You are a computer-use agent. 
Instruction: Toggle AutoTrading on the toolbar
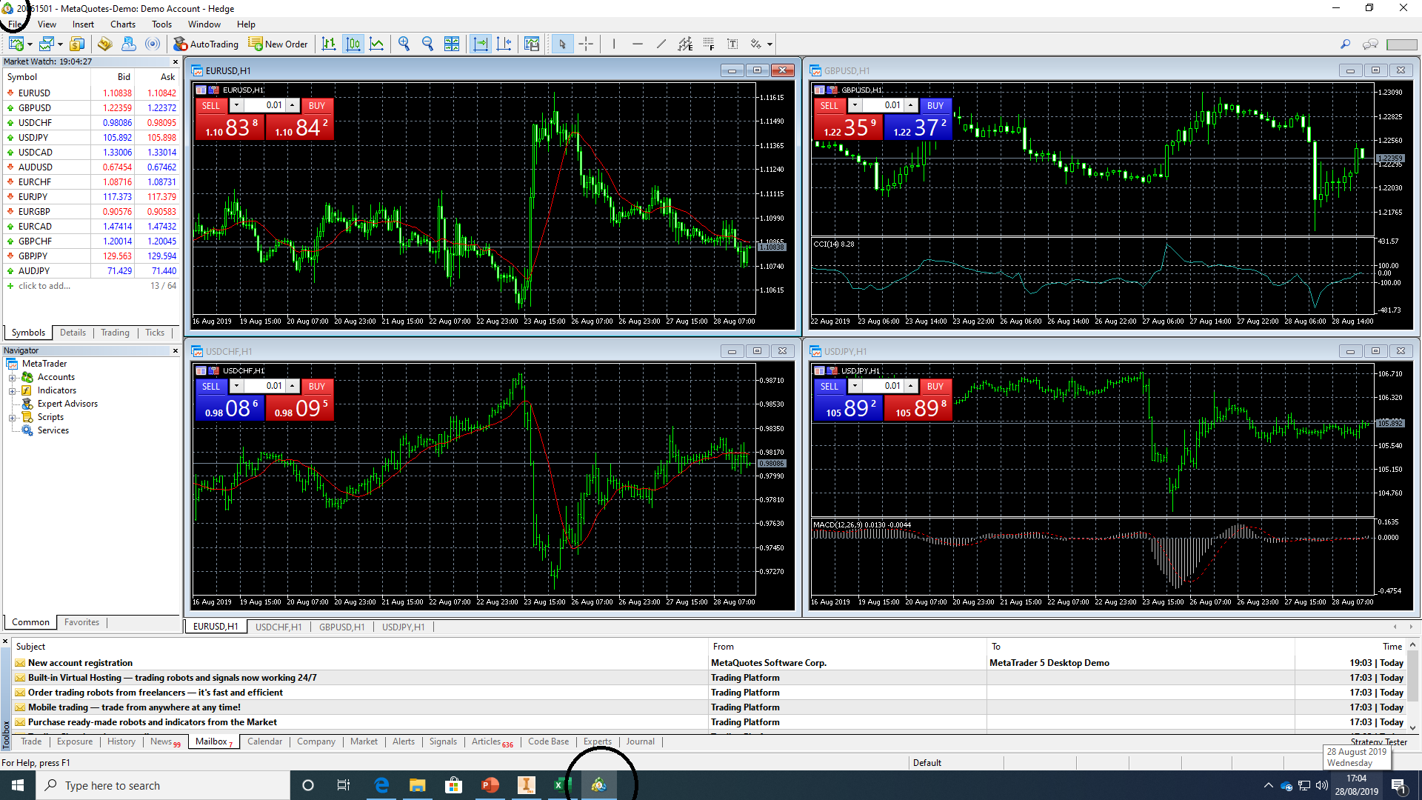[x=206, y=44]
